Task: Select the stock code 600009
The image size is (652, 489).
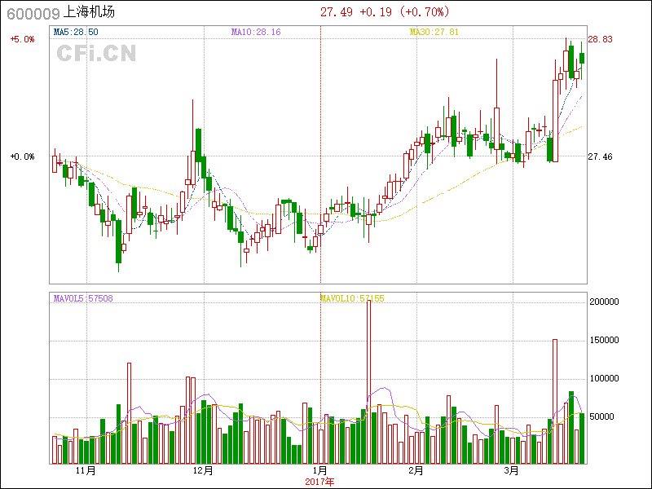Action: [32, 12]
